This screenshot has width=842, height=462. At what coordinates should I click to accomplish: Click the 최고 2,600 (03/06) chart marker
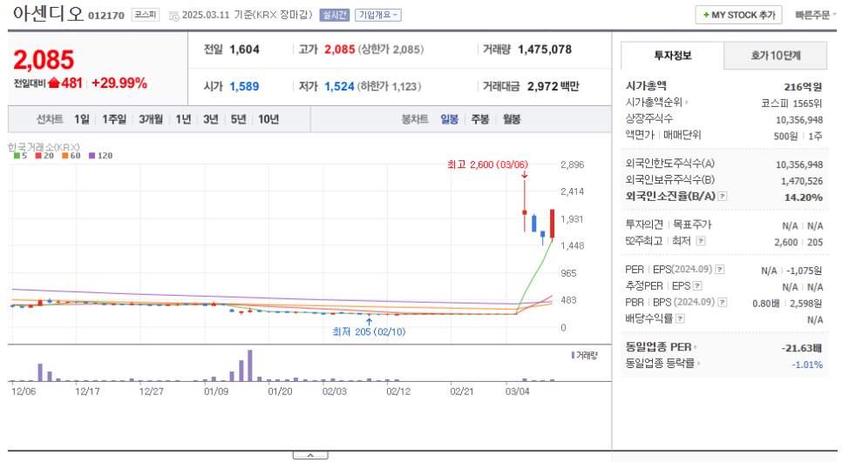(x=487, y=164)
